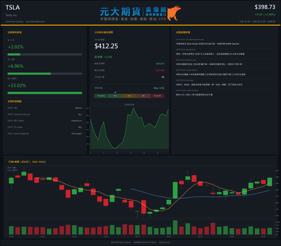Click the tallest green candlestick near 04-14
The width and height of the screenshot is (281, 246).
coord(175,190)
